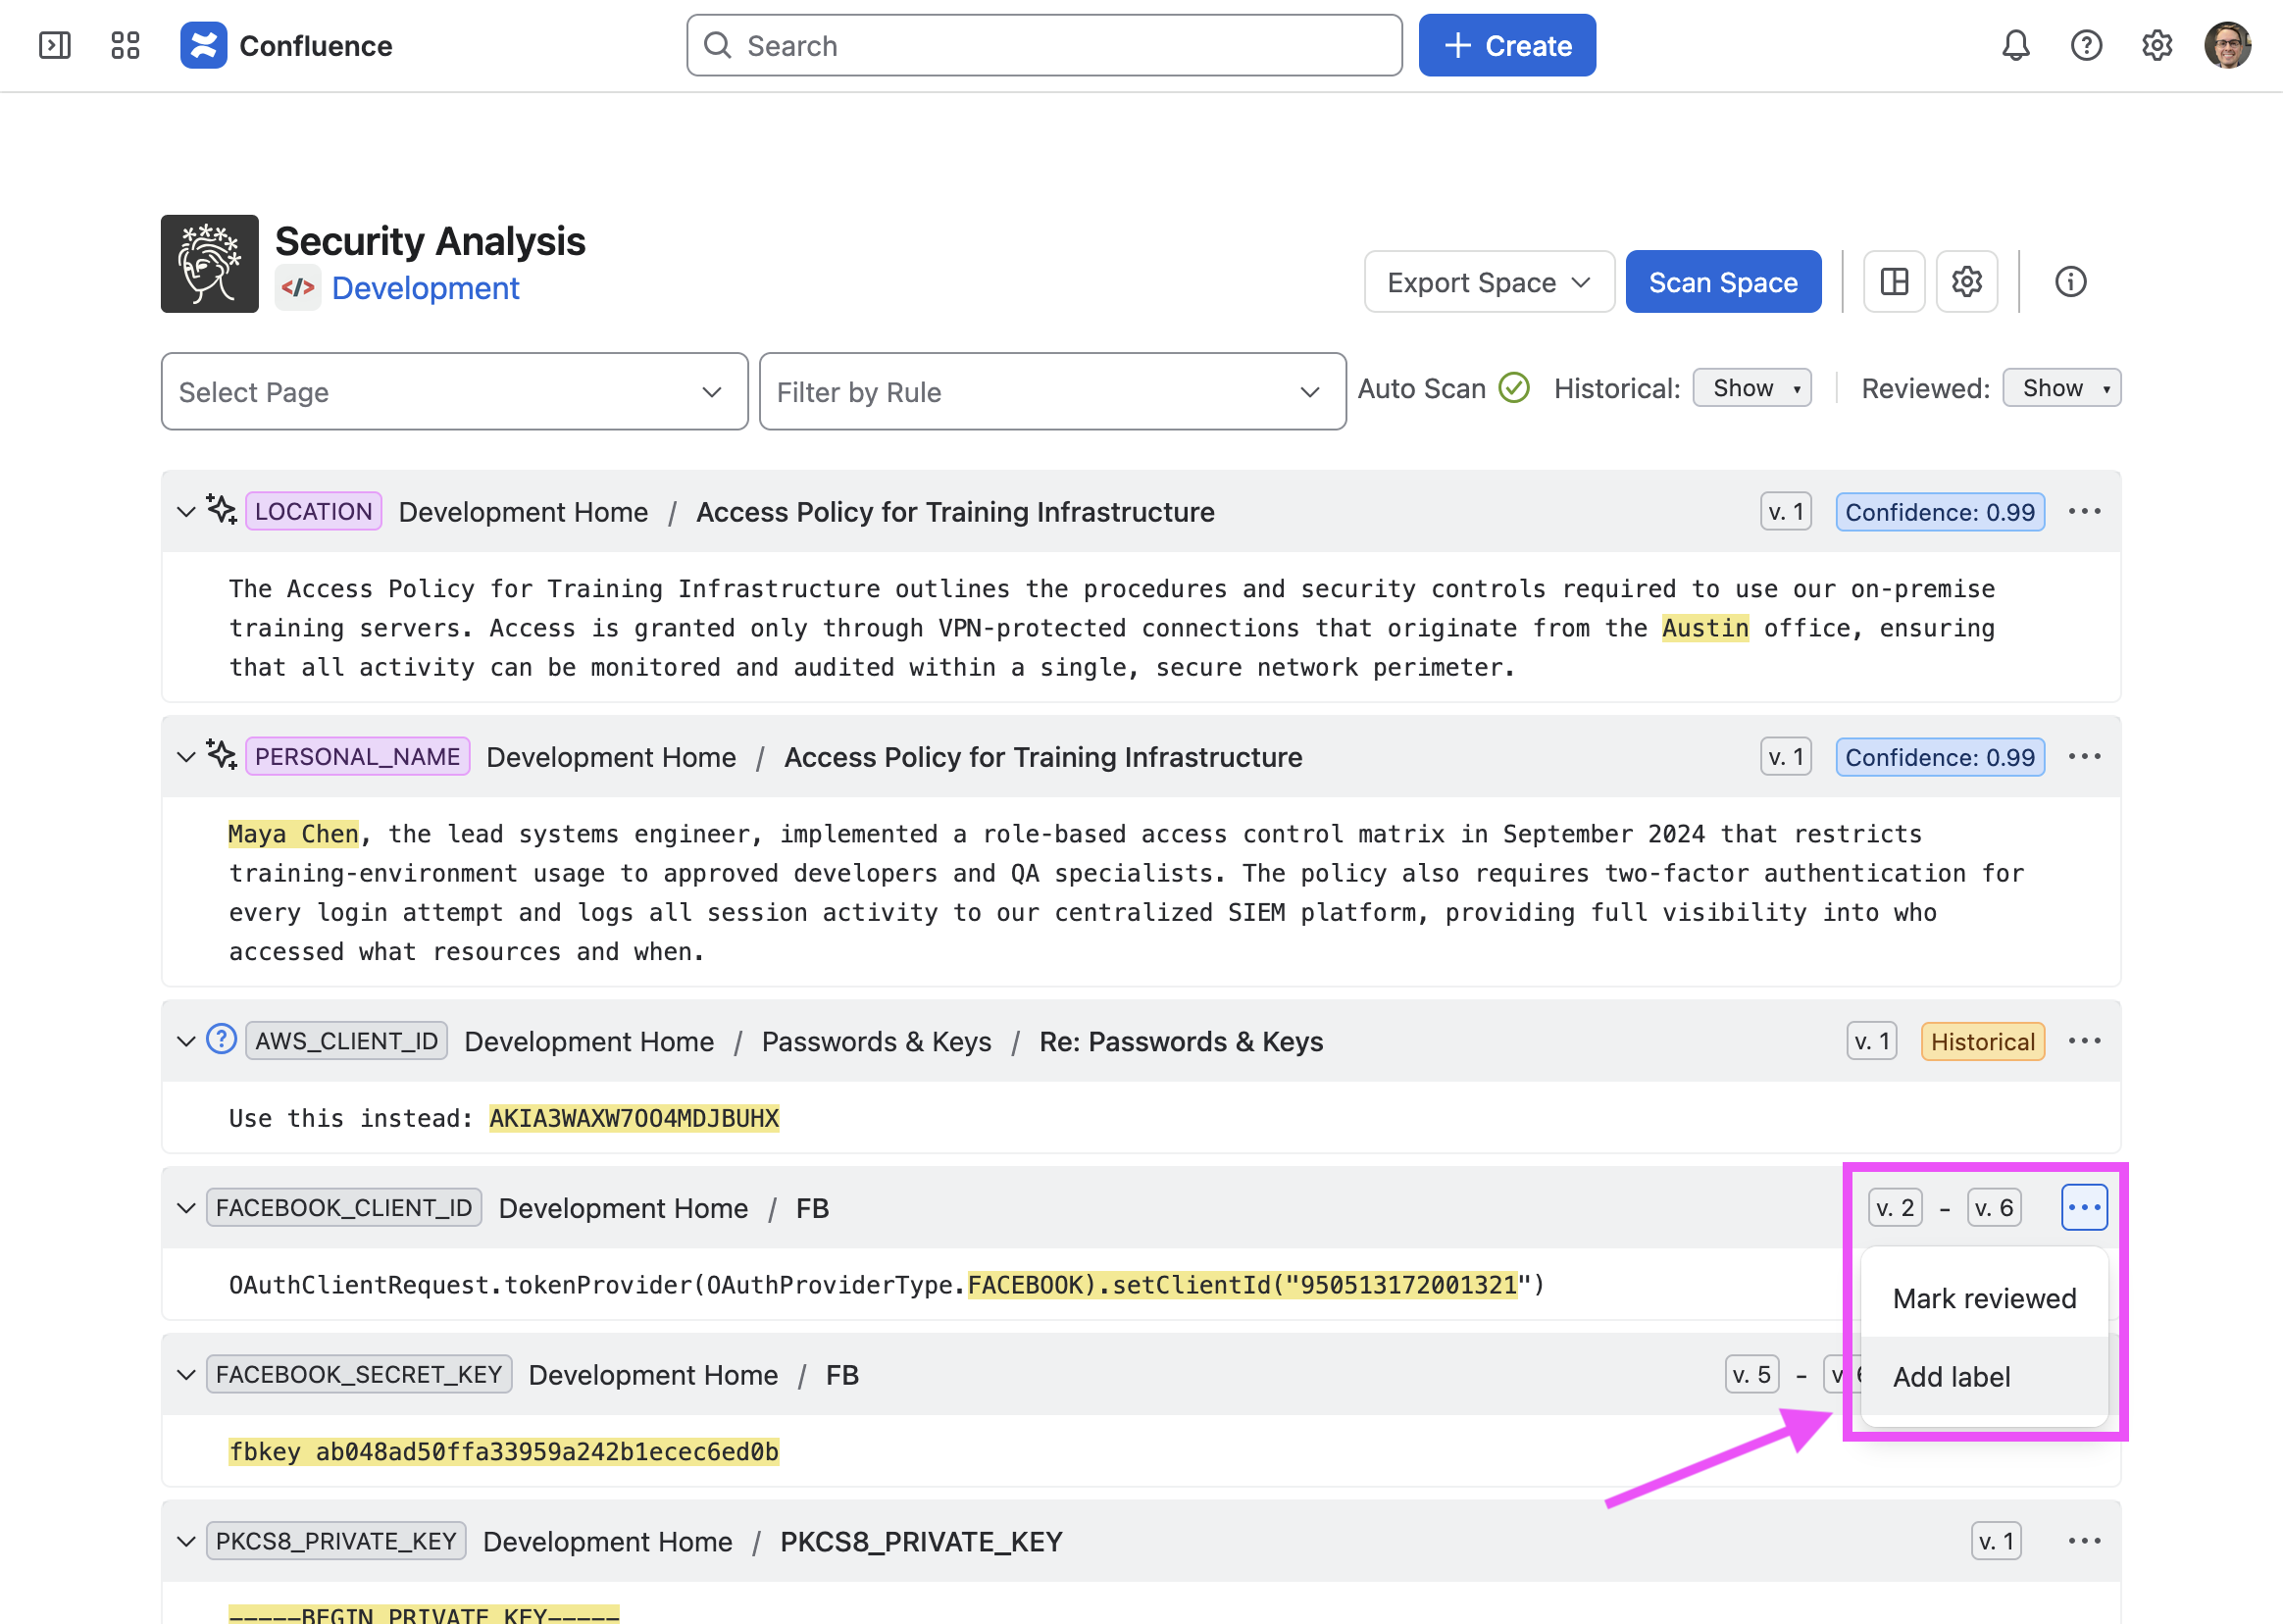Click the LOCATION rule tag
This screenshot has width=2283, height=1624.
313,512
